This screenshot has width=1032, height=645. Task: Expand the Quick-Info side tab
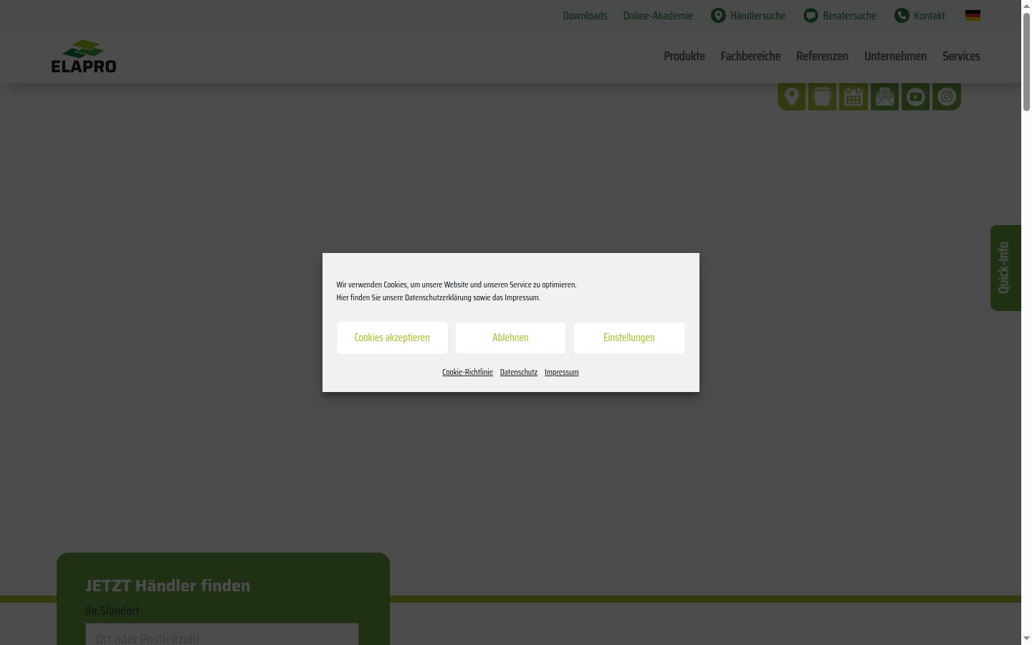click(x=1005, y=268)
